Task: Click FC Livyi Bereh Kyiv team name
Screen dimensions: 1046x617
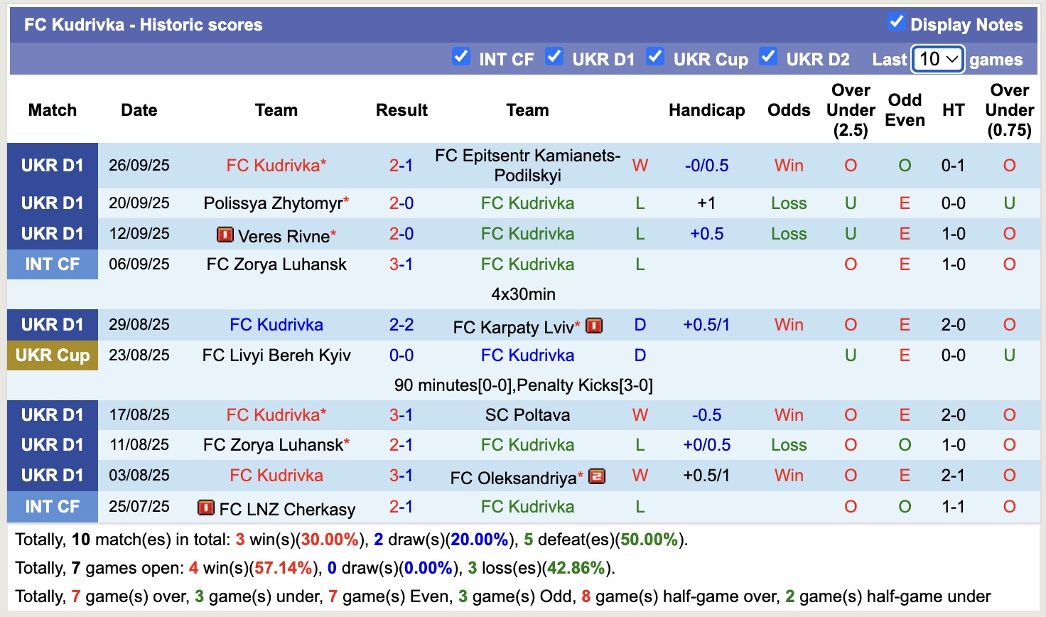Action: [x=276, y=355]
